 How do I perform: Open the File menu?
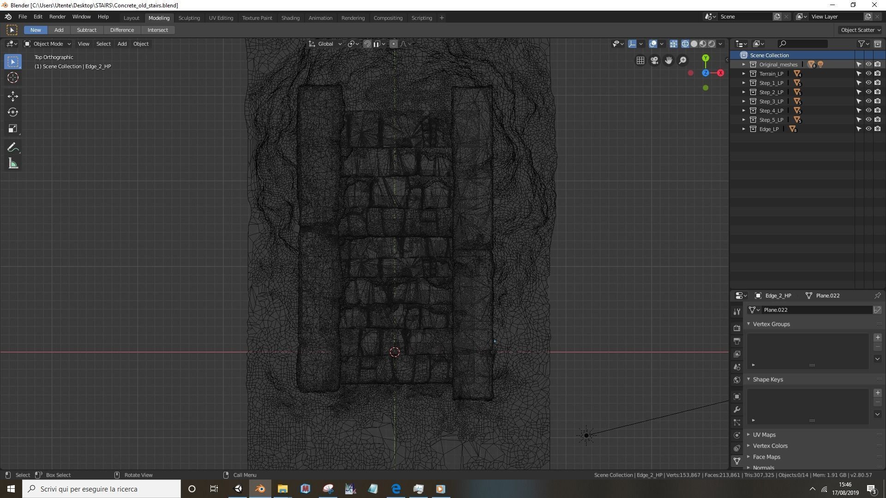pyautogui.click(x=22, y=17)
